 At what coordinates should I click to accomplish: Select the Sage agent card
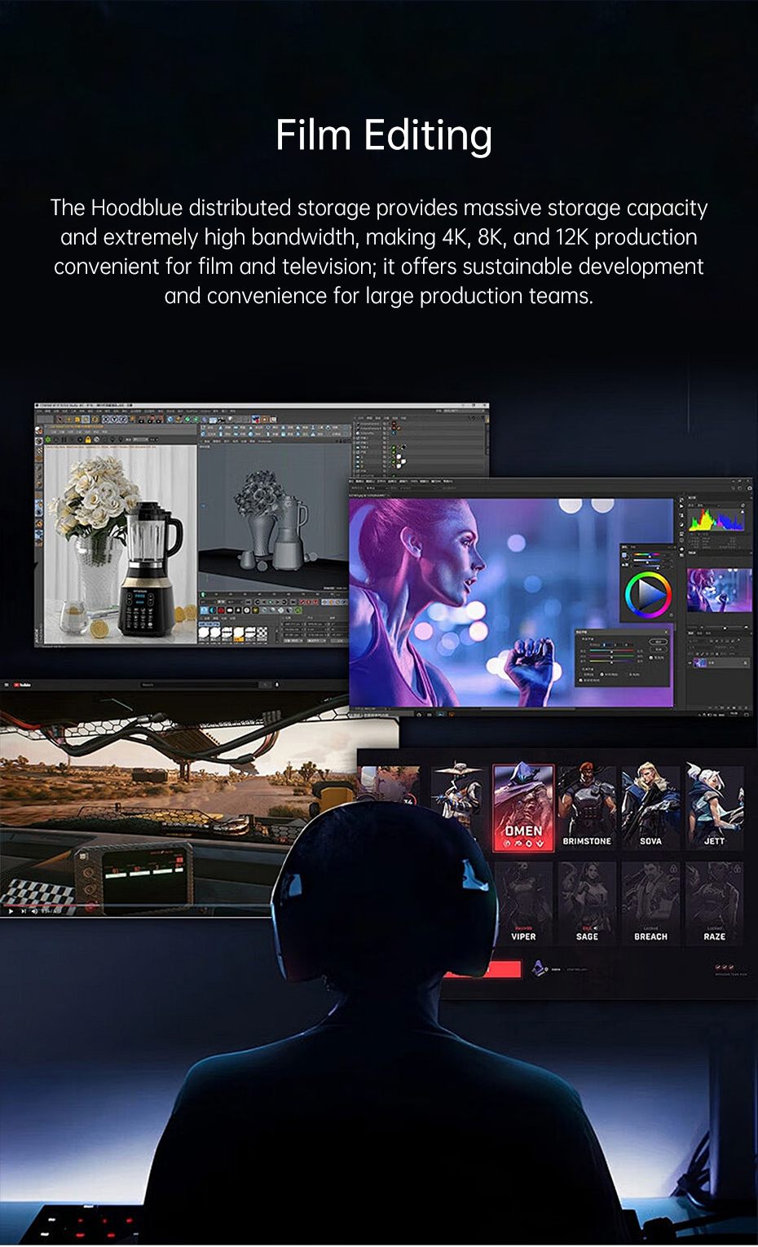587,903
